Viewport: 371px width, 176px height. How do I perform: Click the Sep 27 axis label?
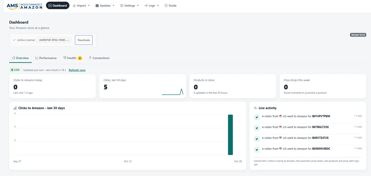tap(17, 161)
